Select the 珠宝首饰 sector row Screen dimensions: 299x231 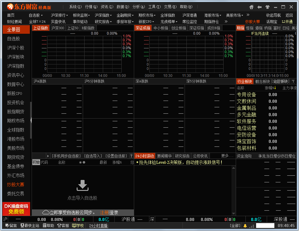(266, 141)
